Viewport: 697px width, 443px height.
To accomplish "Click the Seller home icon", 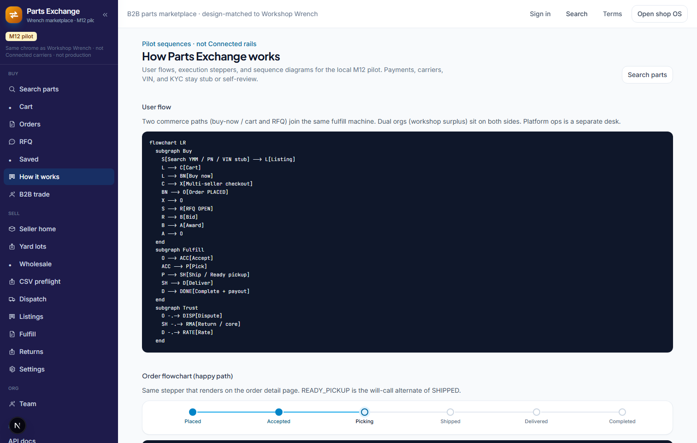I will coord(12,229).
